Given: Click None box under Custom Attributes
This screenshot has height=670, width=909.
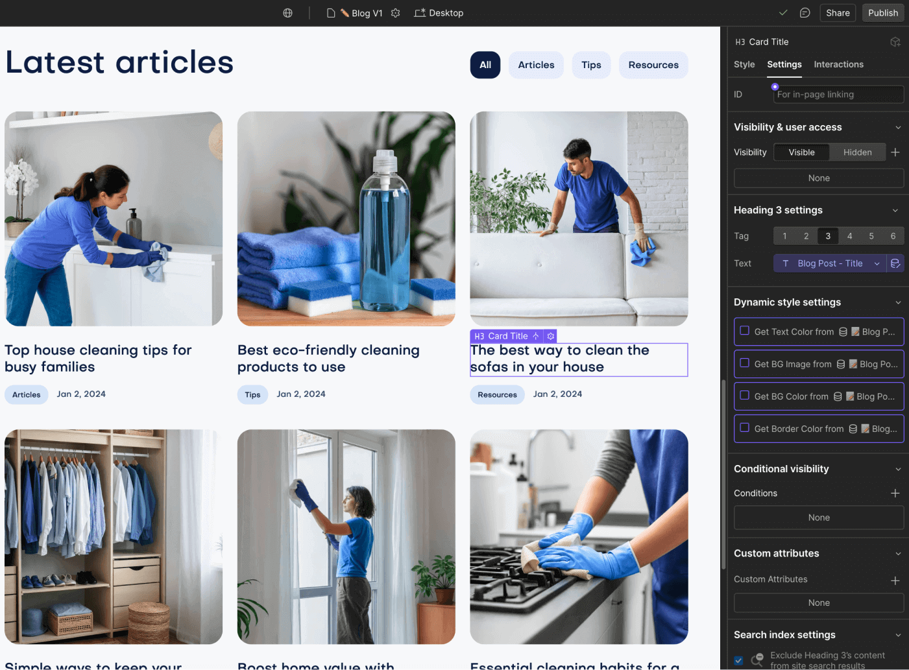Looking at the screenshot, I should (819, 603).
